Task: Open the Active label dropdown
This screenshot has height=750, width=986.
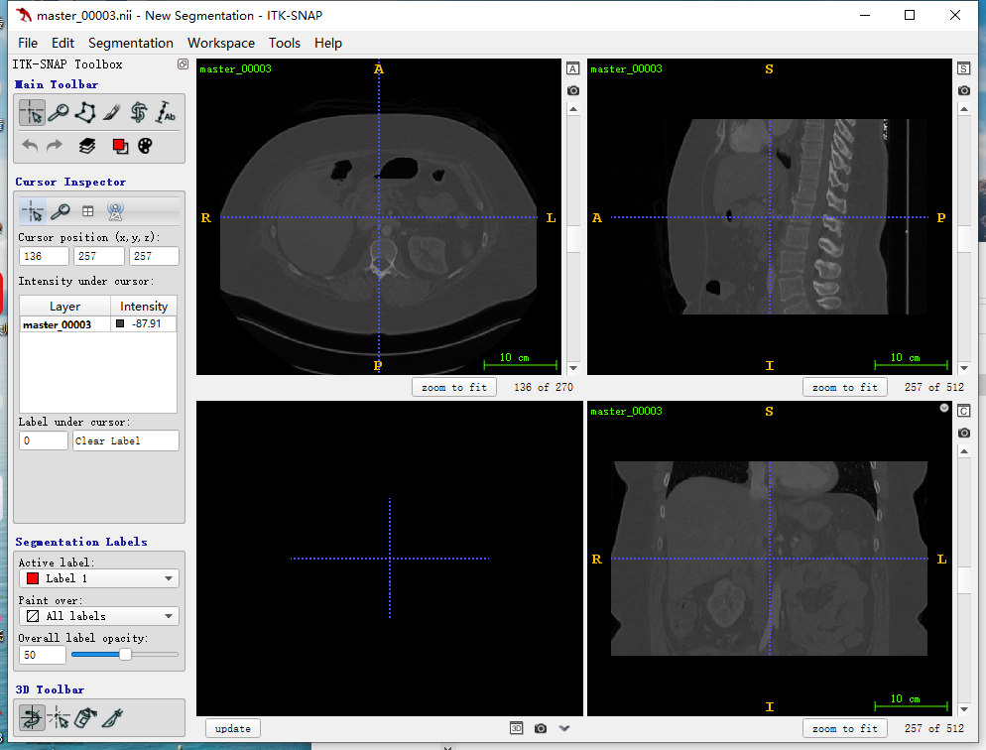Action: (x=99, y=578)
